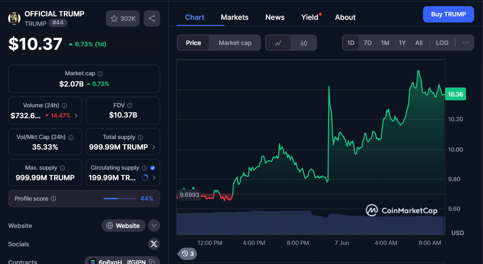The height and width of the screenshot is (264, 483).
Task: Set chart range to 1M
Action: tap(385, 43)
